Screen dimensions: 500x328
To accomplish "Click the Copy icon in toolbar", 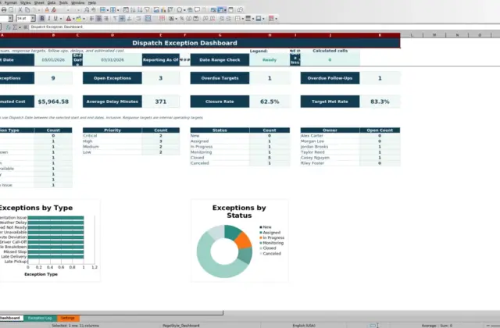I will (x=27, y=10).
